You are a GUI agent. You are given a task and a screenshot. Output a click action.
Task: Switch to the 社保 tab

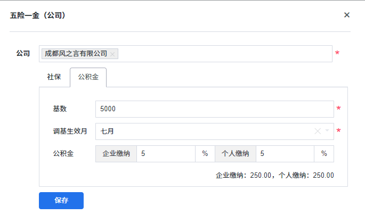click(54, 77)
